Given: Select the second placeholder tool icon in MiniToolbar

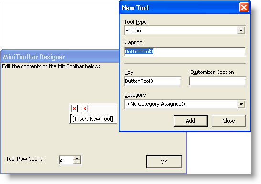Looking at the screenshot, I should pos(85,109).
